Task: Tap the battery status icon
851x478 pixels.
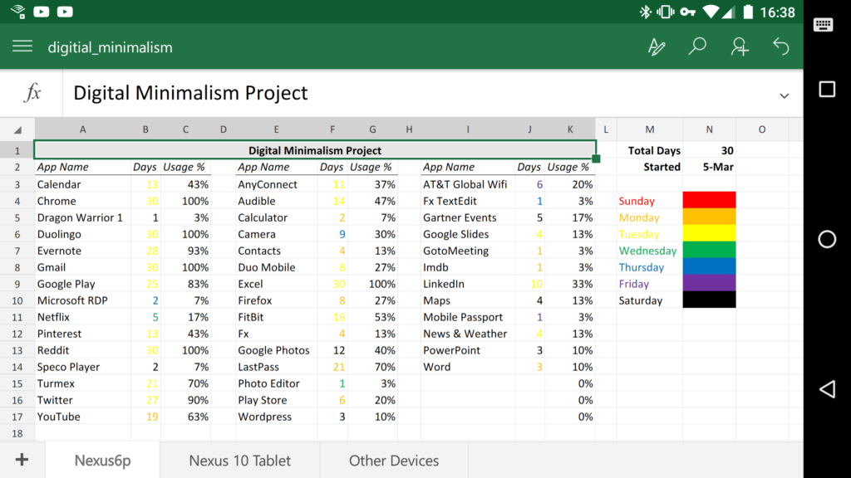Action: tap(748, 12)
